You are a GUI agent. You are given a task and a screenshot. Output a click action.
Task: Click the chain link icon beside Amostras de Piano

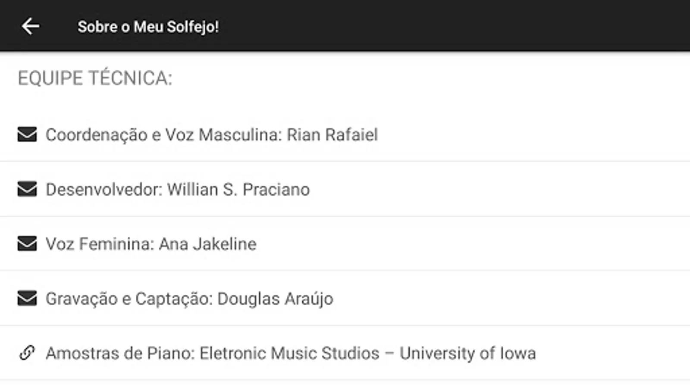click(27, 353)
